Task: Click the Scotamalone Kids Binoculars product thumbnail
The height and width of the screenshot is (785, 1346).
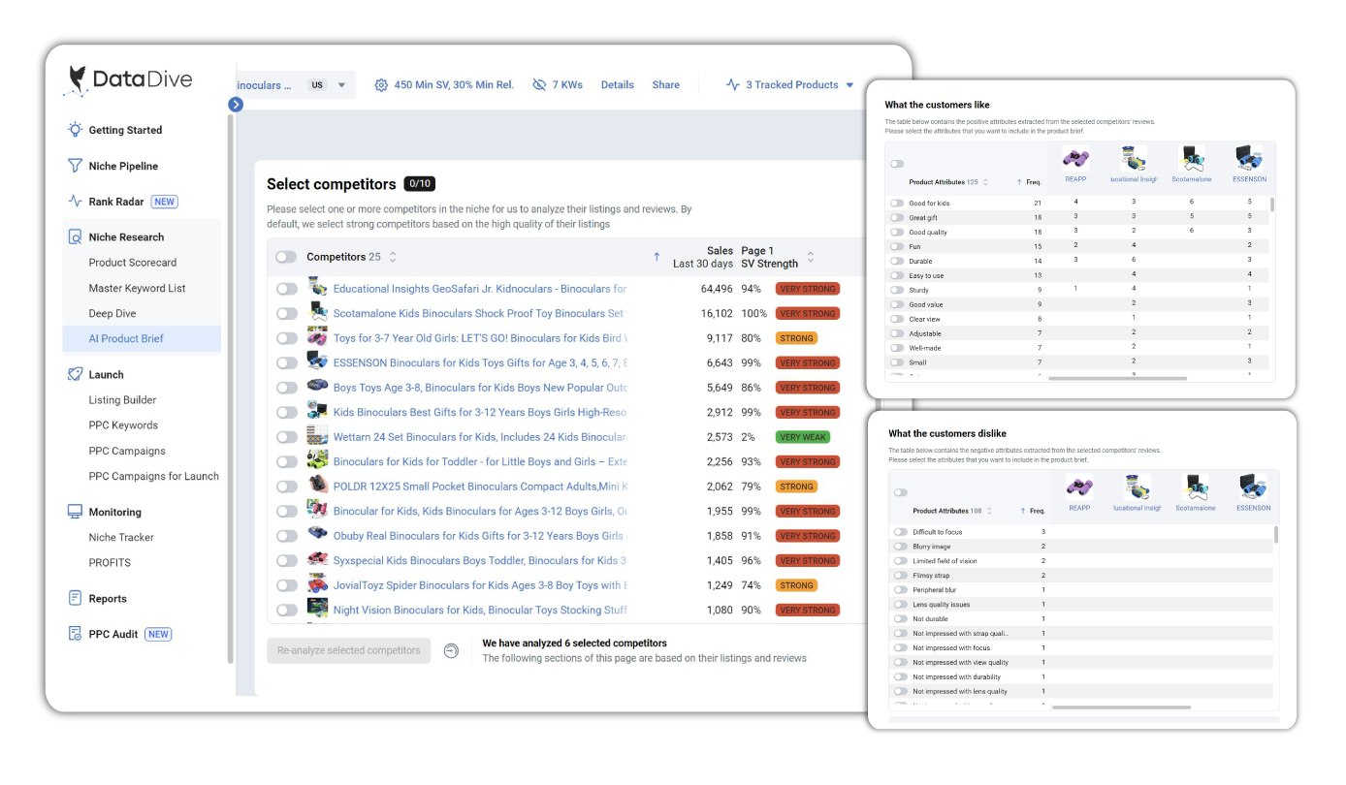Action: pos(317,312)
